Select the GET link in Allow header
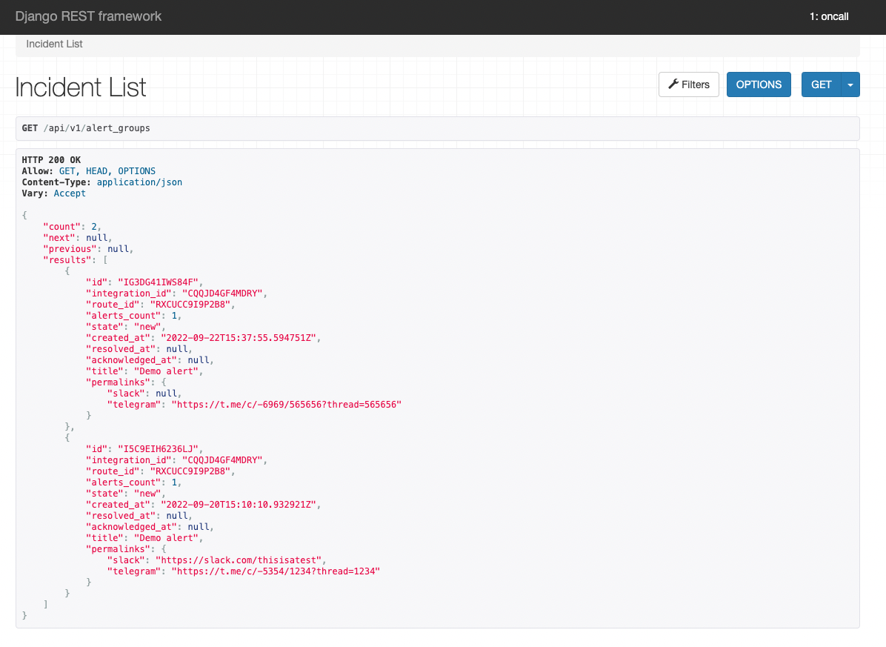Image resolution: width=886 pixels, height=647 pixels. pyautogui.click(x=67, y=170)
